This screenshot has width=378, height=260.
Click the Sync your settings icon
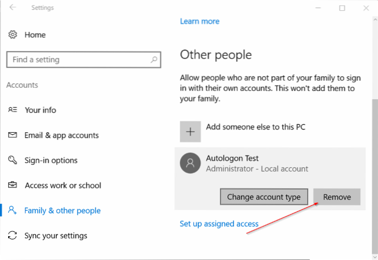pyautogui.click(x=13, y=236)
